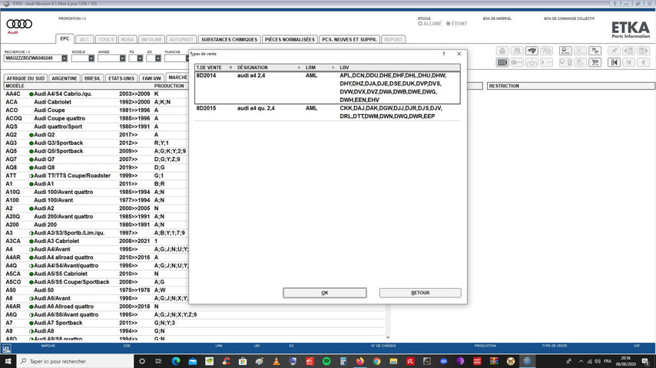Screen dimensions: 656x368
Task: Close the Types de vente dialog
Action: pyautogui.click(x=459, y=54)
